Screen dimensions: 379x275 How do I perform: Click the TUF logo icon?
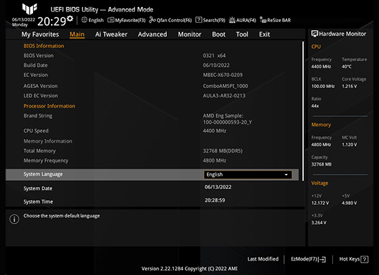coord(30,9)
